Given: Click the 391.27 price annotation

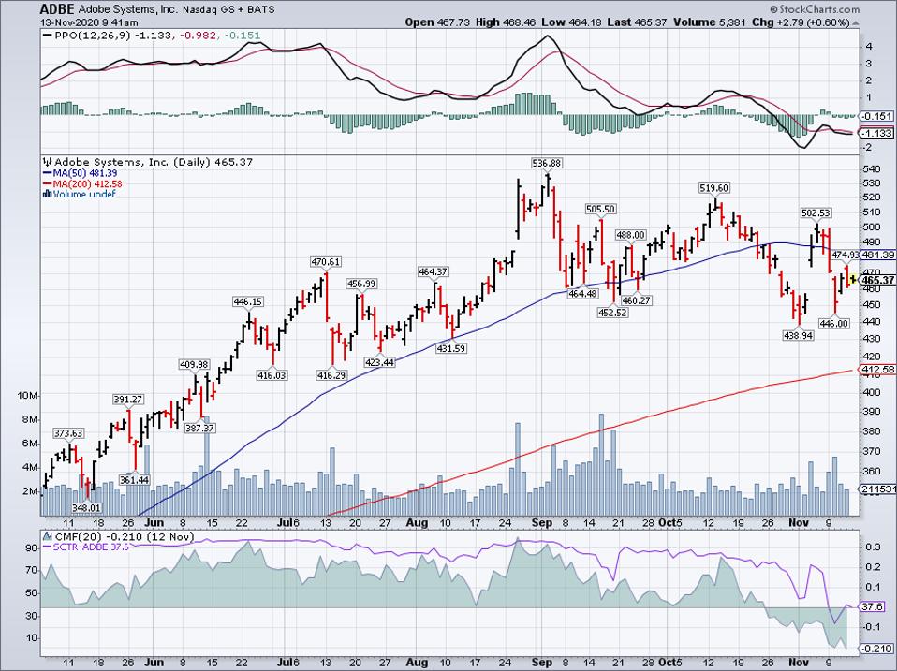Looking at the screenshot, I should 127,400.
